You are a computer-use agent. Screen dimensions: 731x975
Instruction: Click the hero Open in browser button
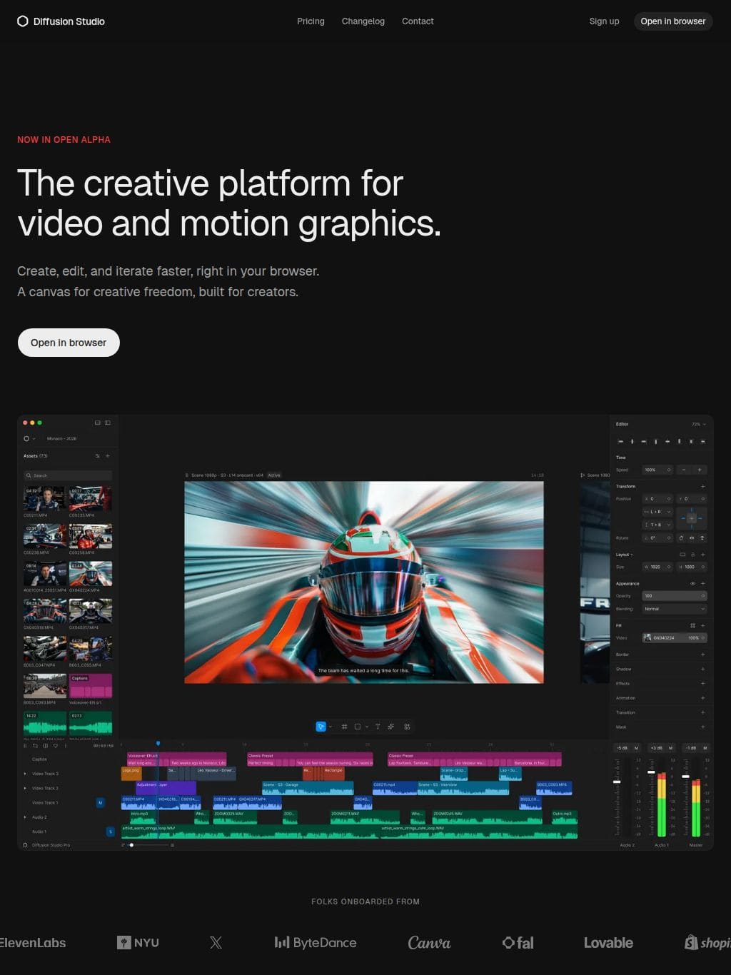point(69,343)
